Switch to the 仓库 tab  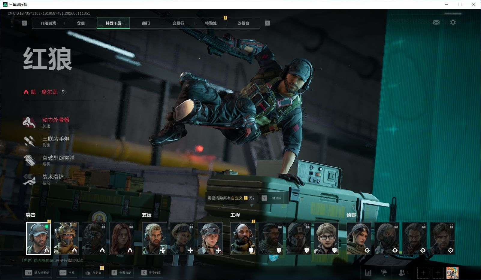click(x=81, y=23)
